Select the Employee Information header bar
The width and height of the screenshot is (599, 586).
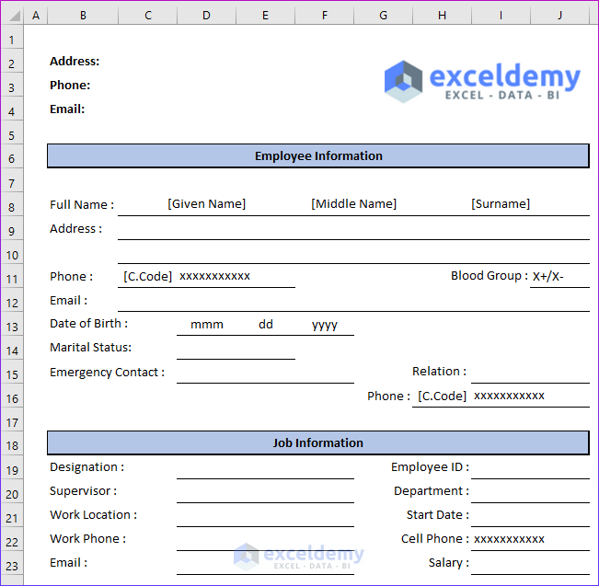coord(318,155)
